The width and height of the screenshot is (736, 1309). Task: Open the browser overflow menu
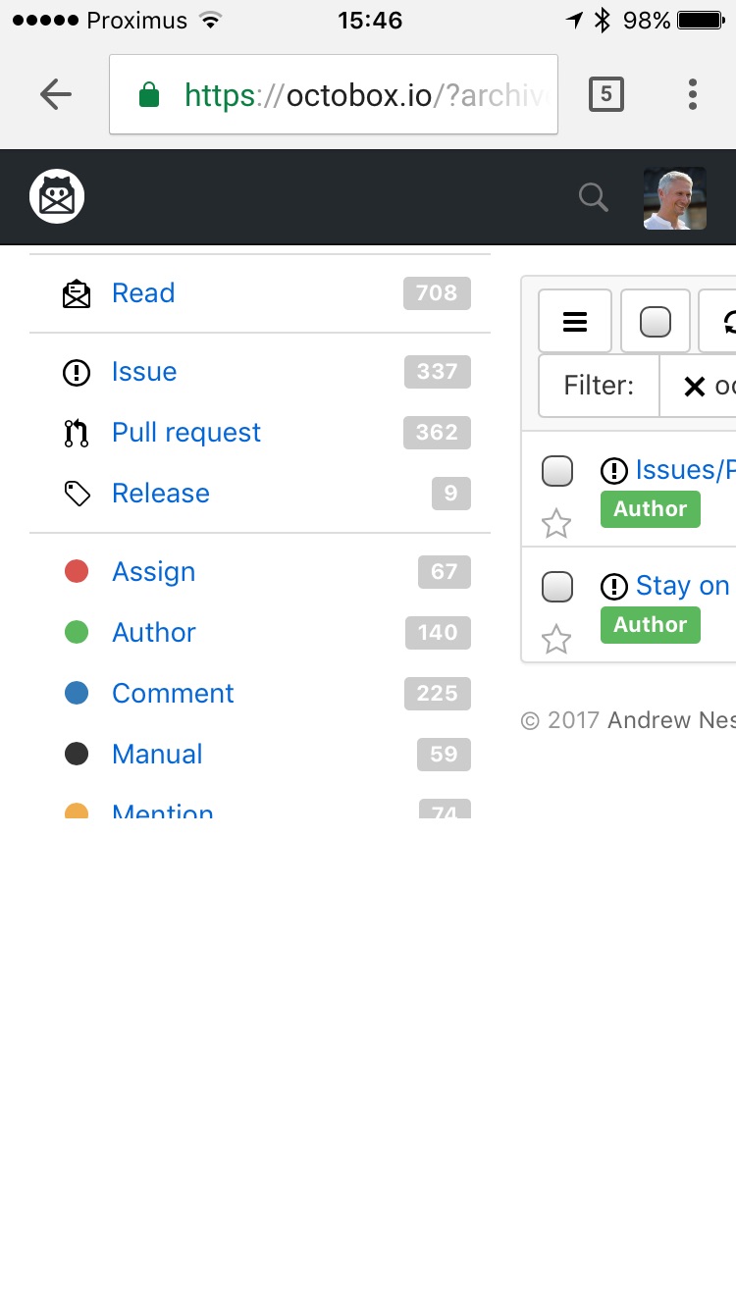692,93
